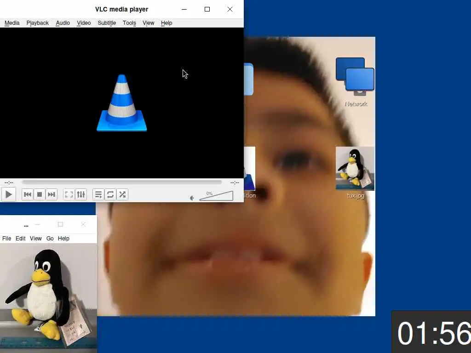The image size is (471, 353).
Task: Mute audio with VLC speaker icon
Action: [192, 198]
